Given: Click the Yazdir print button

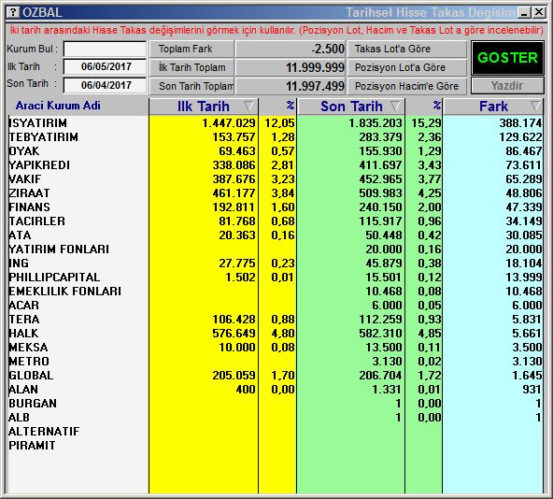Looking at the screenshot, I should pos(507,85).
